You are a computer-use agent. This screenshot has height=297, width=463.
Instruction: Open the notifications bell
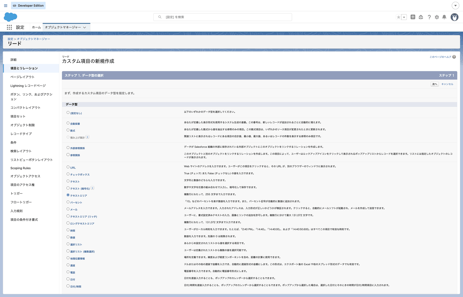tap(444, 17)
